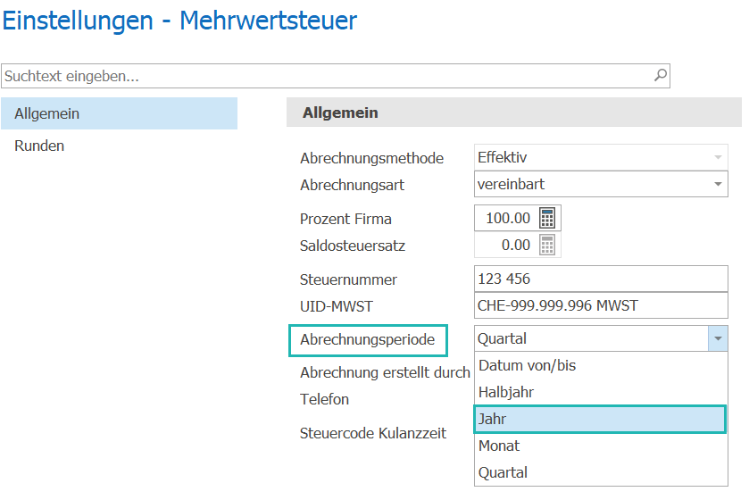Select Jahr in the dropdown list
Image resolution: width=749 pixels, height=500 pixels.
pos(600,419)
